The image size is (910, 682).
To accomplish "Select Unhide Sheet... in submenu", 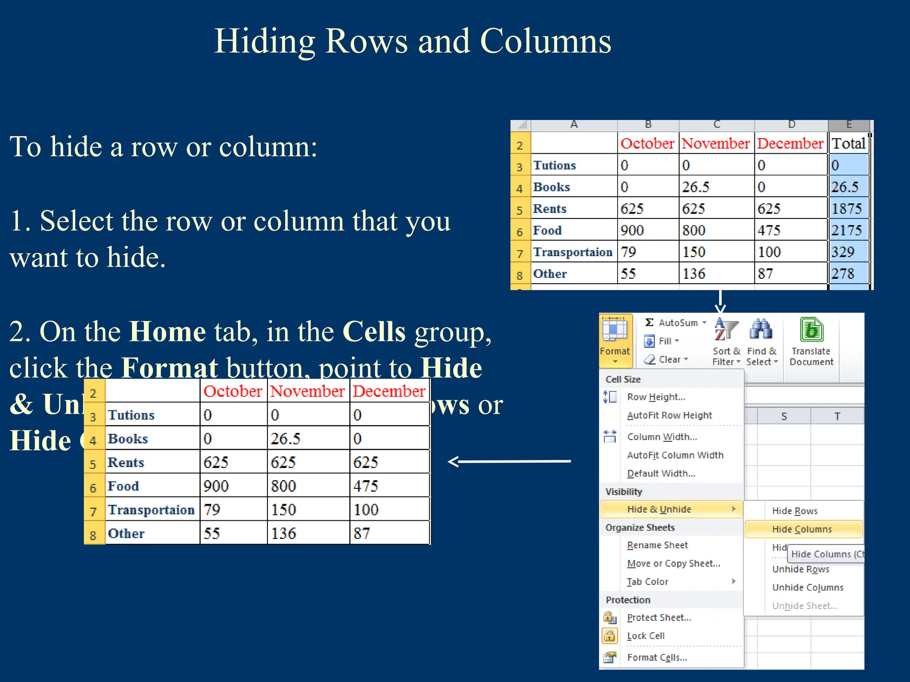I will click(805, 606).
